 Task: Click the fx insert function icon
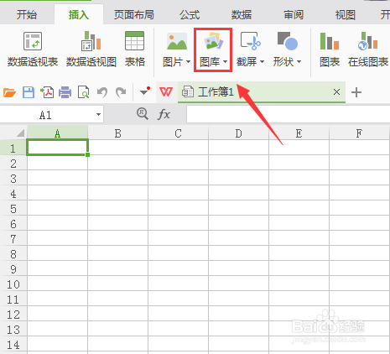(164, 114)
